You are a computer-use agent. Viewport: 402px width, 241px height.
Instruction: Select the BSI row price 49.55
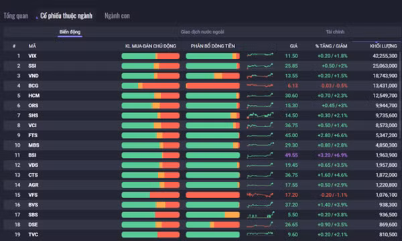click(291, 155)
